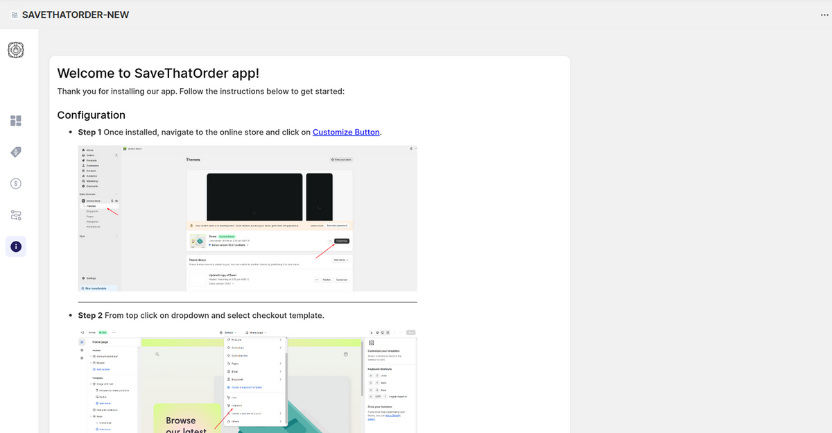Open Add theme dropdown in Step 1 screenshot
Image resolution: width=832 pixels, height=433 pixels.
340,260
